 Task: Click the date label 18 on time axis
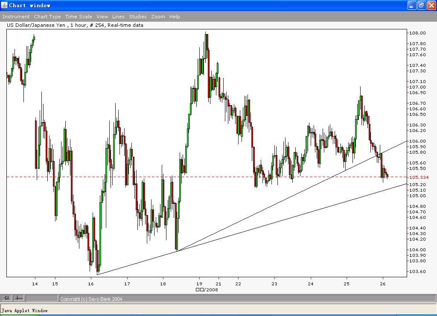click(x=163, y=284)
